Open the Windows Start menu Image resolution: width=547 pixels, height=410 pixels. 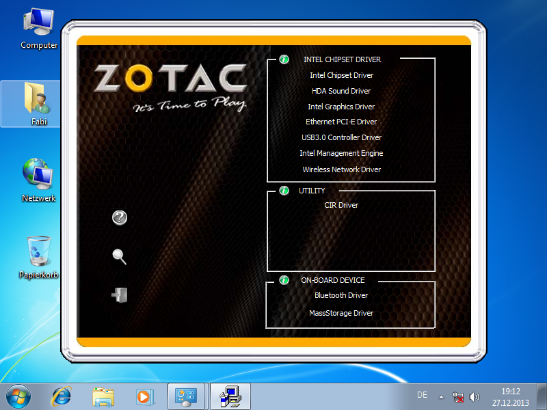pyautogui.click(x=18, y=397)
